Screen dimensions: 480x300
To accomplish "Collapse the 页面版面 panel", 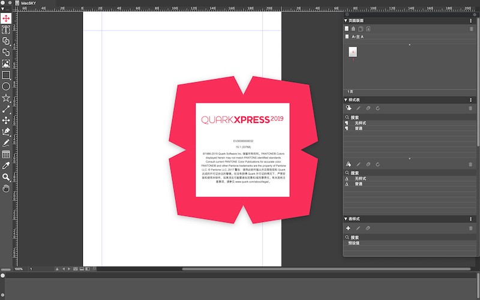I will (x=346, y=20).
